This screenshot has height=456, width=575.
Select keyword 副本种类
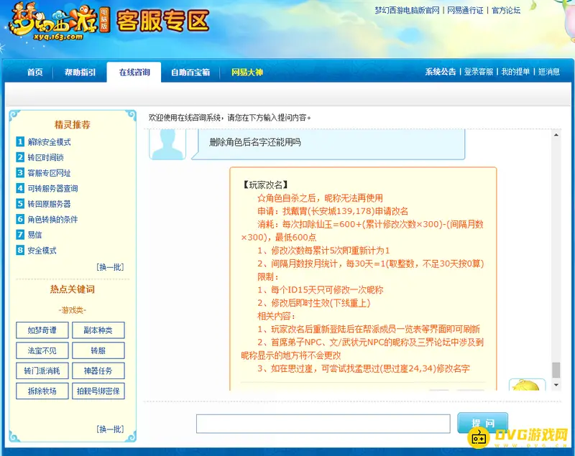tap(98, 330)
